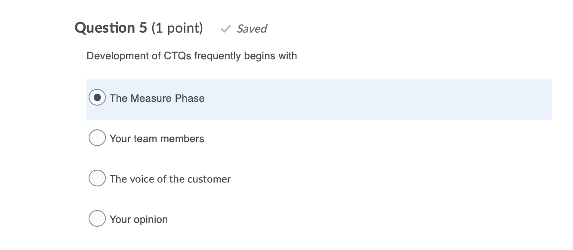Click the third answer choice row

tap(301, 178)
